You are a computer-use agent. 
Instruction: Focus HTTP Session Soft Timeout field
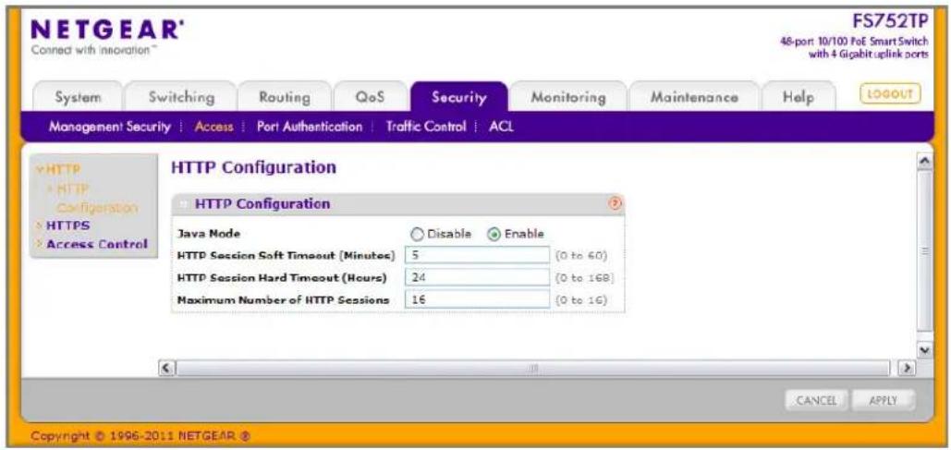tap(477, 255)
